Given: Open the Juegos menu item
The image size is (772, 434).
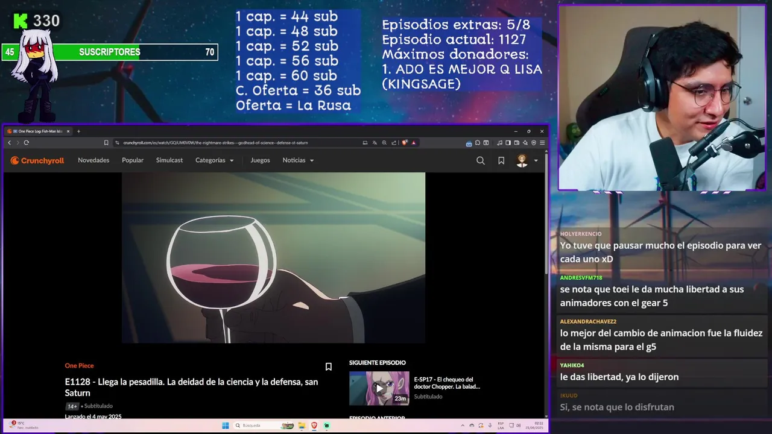Looking at the screenshot, I should [261, 160].
